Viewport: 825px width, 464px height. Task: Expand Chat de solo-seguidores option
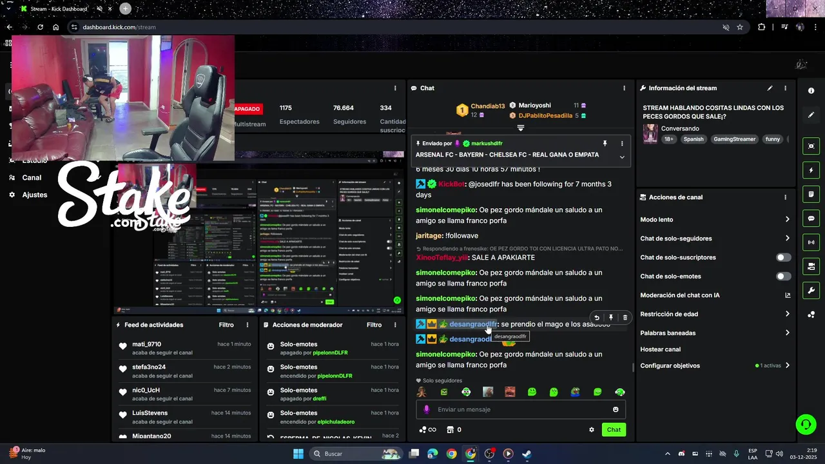[787, 238]
